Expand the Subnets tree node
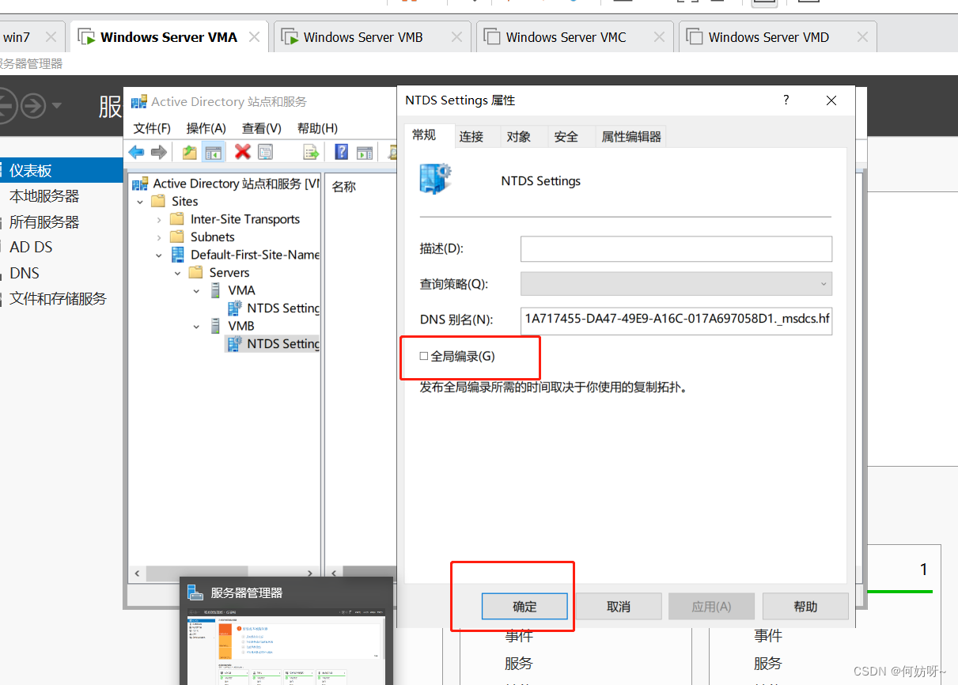This screenshot has width=958, height=685. tap(159, 237)
